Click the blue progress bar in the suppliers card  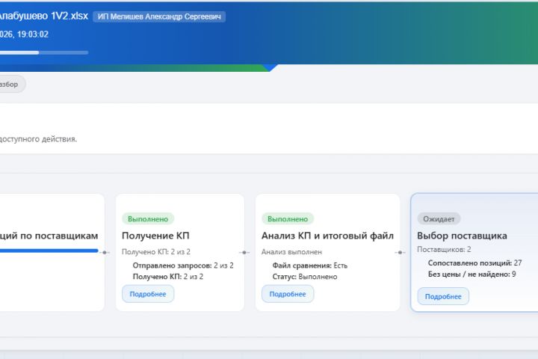(49, 251)
